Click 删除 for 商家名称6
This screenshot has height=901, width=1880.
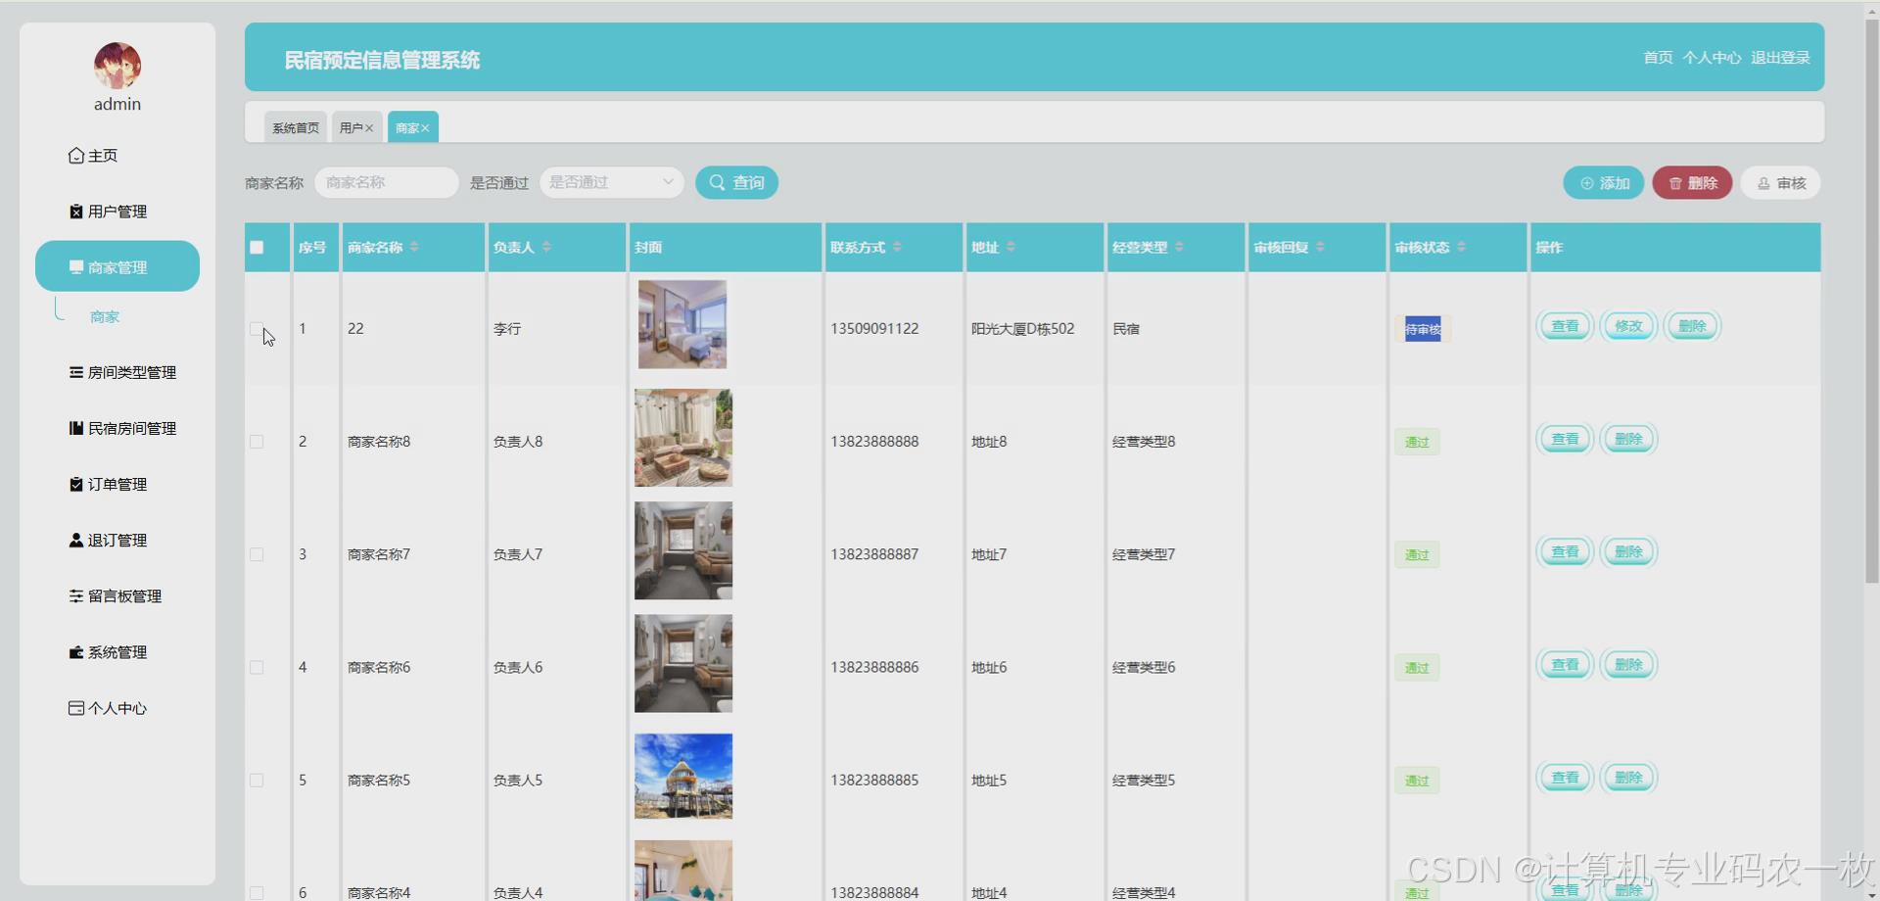(x=1628, y=664)
